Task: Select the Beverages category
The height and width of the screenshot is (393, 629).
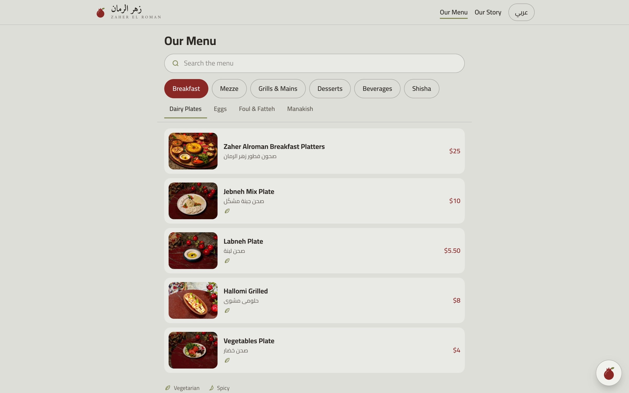Action: pos(377,89)
